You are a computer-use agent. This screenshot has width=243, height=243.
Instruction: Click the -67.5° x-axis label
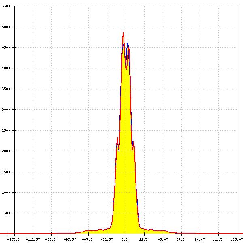pyautogui.click(x=70, y=239)
